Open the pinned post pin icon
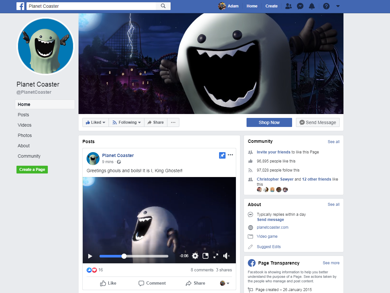Image resolution: width=390 pixels, height=293 pixels. point(222,155)
